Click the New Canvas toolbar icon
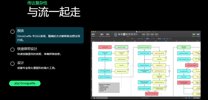The height and width of the screenshot is (100, 208). 102,34
